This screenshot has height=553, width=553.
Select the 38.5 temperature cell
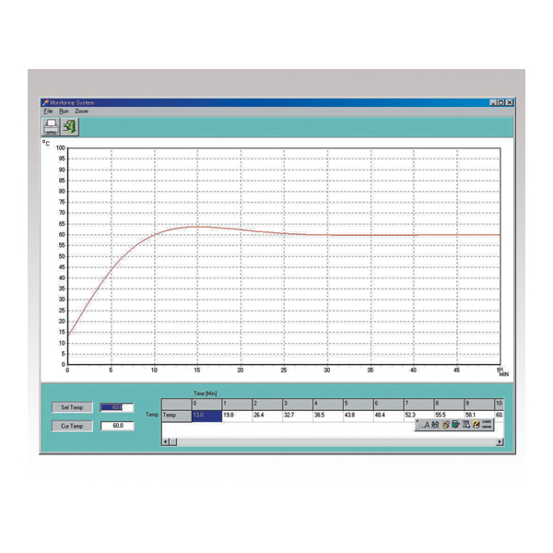click(328, 416)
